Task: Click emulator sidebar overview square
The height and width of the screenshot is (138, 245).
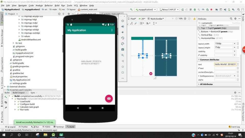Action: point(123,73)
